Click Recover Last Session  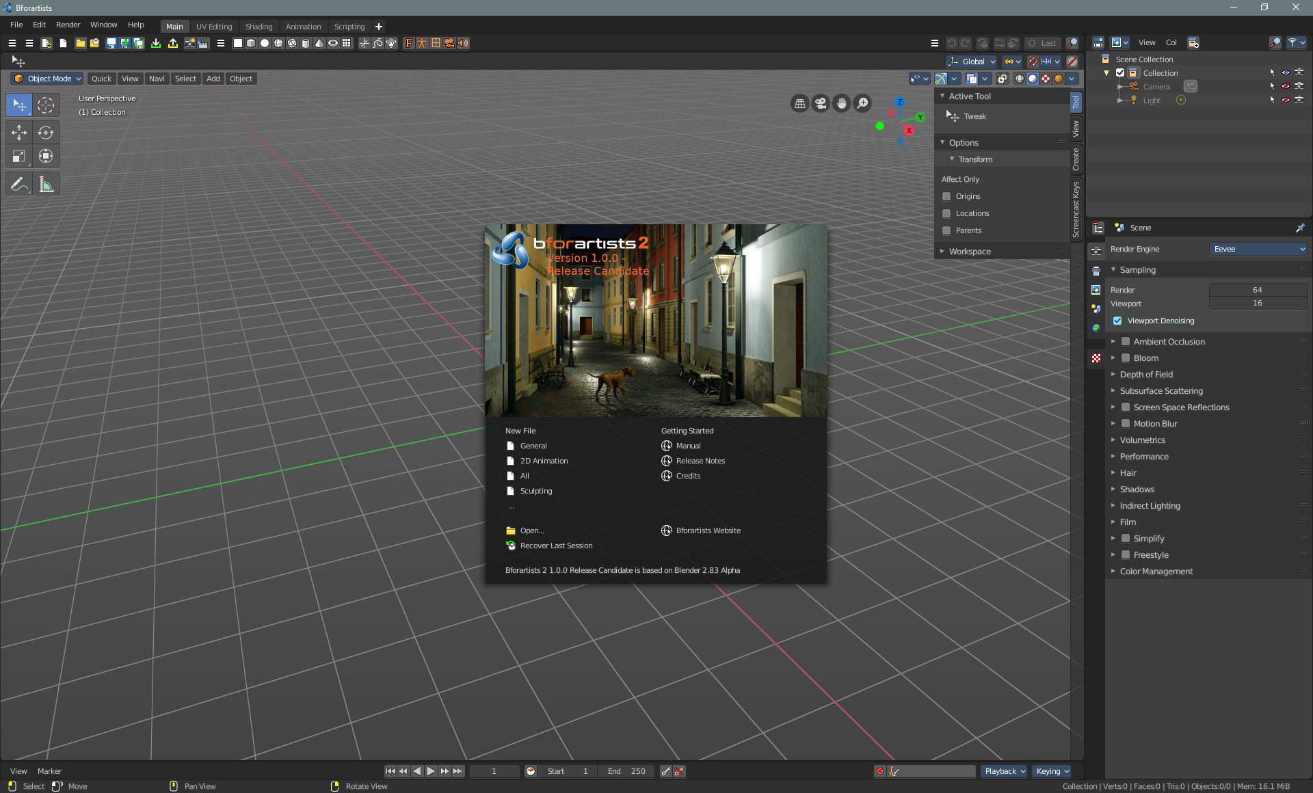coord(556,546)
